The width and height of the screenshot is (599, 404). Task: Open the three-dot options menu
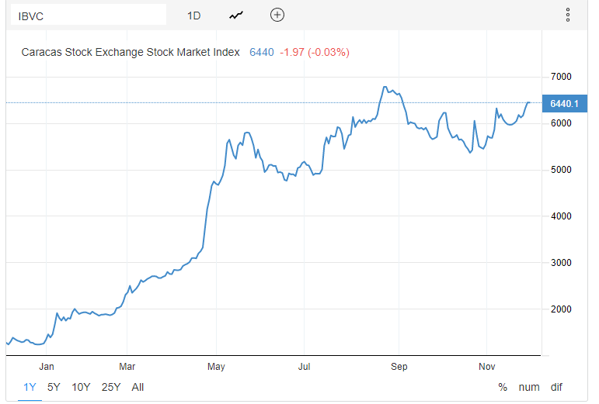click(x=568, y=15)
